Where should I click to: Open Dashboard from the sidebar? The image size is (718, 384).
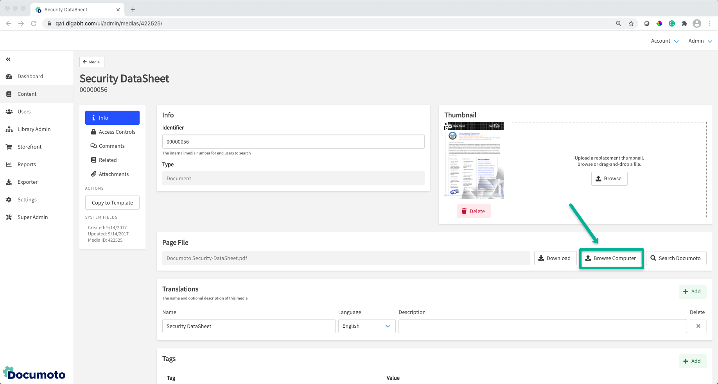click(x=30, y=77)
